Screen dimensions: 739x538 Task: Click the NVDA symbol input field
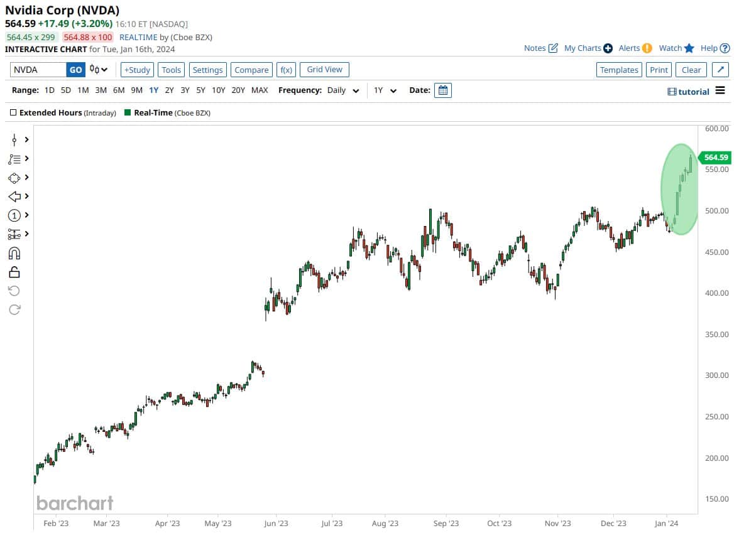coord(38,70)
